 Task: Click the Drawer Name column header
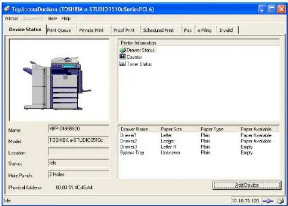coord(138,129)
